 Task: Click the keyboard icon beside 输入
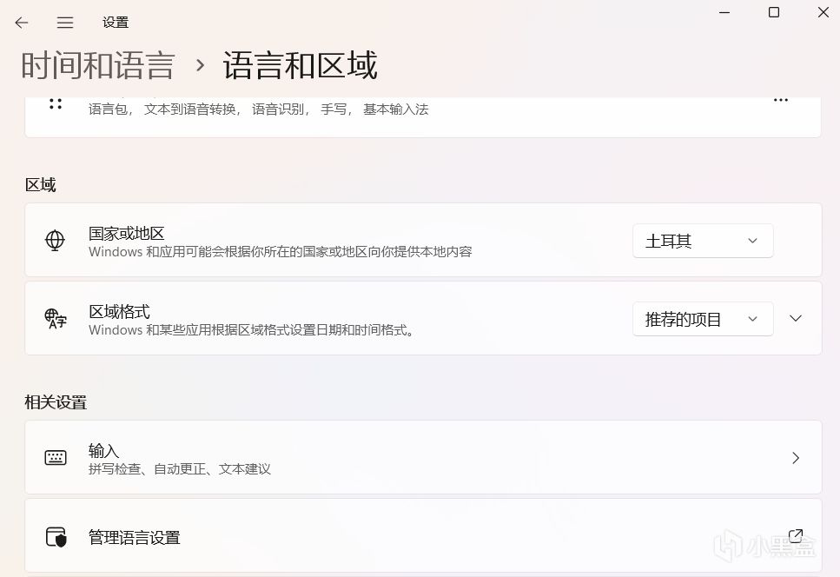56,458
